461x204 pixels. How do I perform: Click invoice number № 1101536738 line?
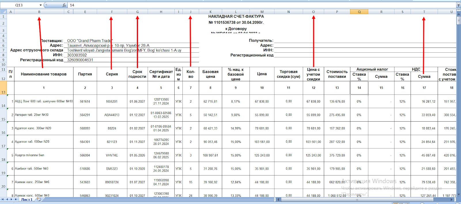click(236, 22)
